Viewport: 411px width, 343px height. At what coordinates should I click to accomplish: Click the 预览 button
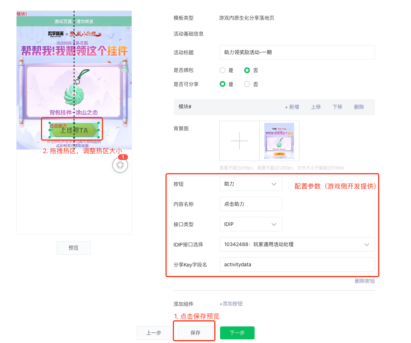pyautogui.click(x=74, y=248)
